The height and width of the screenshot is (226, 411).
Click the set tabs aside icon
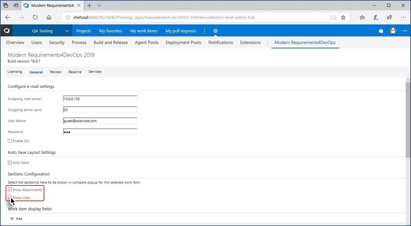point(16,5)
